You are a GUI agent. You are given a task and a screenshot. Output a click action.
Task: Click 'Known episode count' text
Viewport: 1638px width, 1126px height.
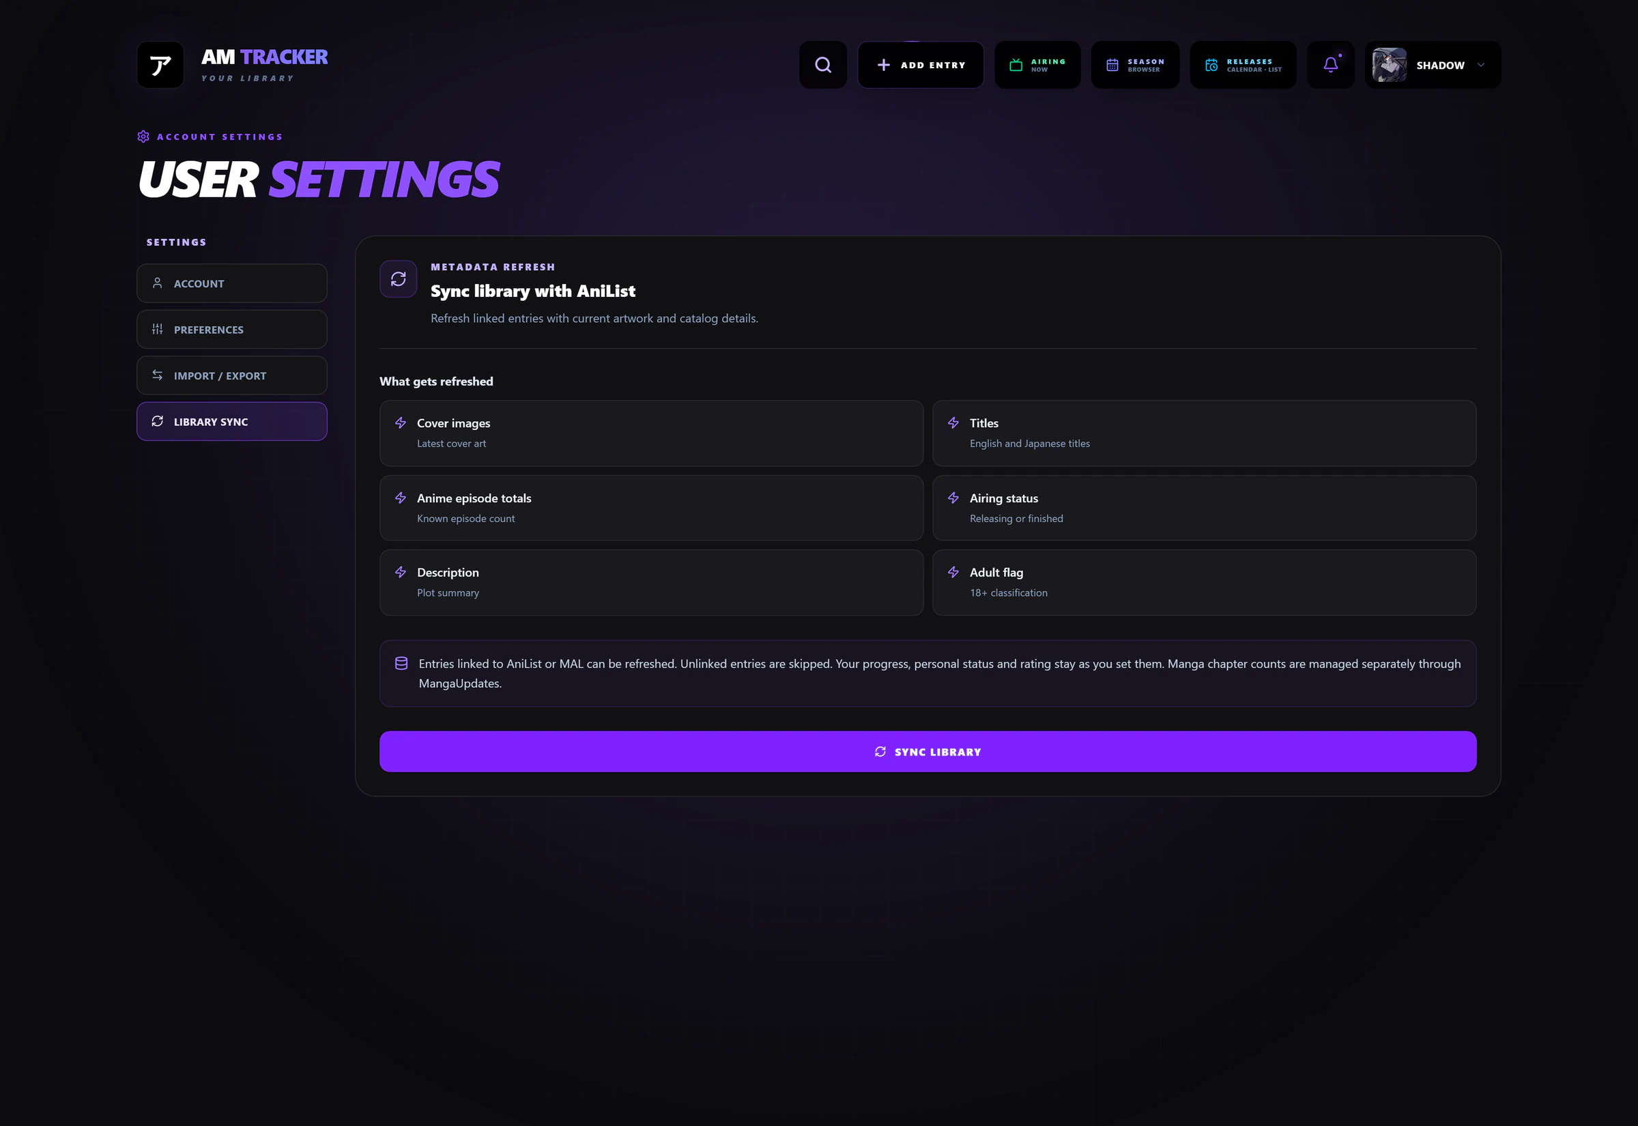(465, 518)
